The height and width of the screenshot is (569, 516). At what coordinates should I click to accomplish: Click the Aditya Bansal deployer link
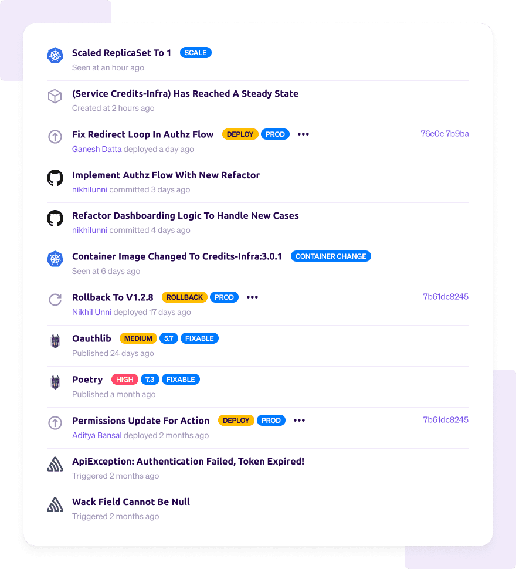tap(97, 435)
